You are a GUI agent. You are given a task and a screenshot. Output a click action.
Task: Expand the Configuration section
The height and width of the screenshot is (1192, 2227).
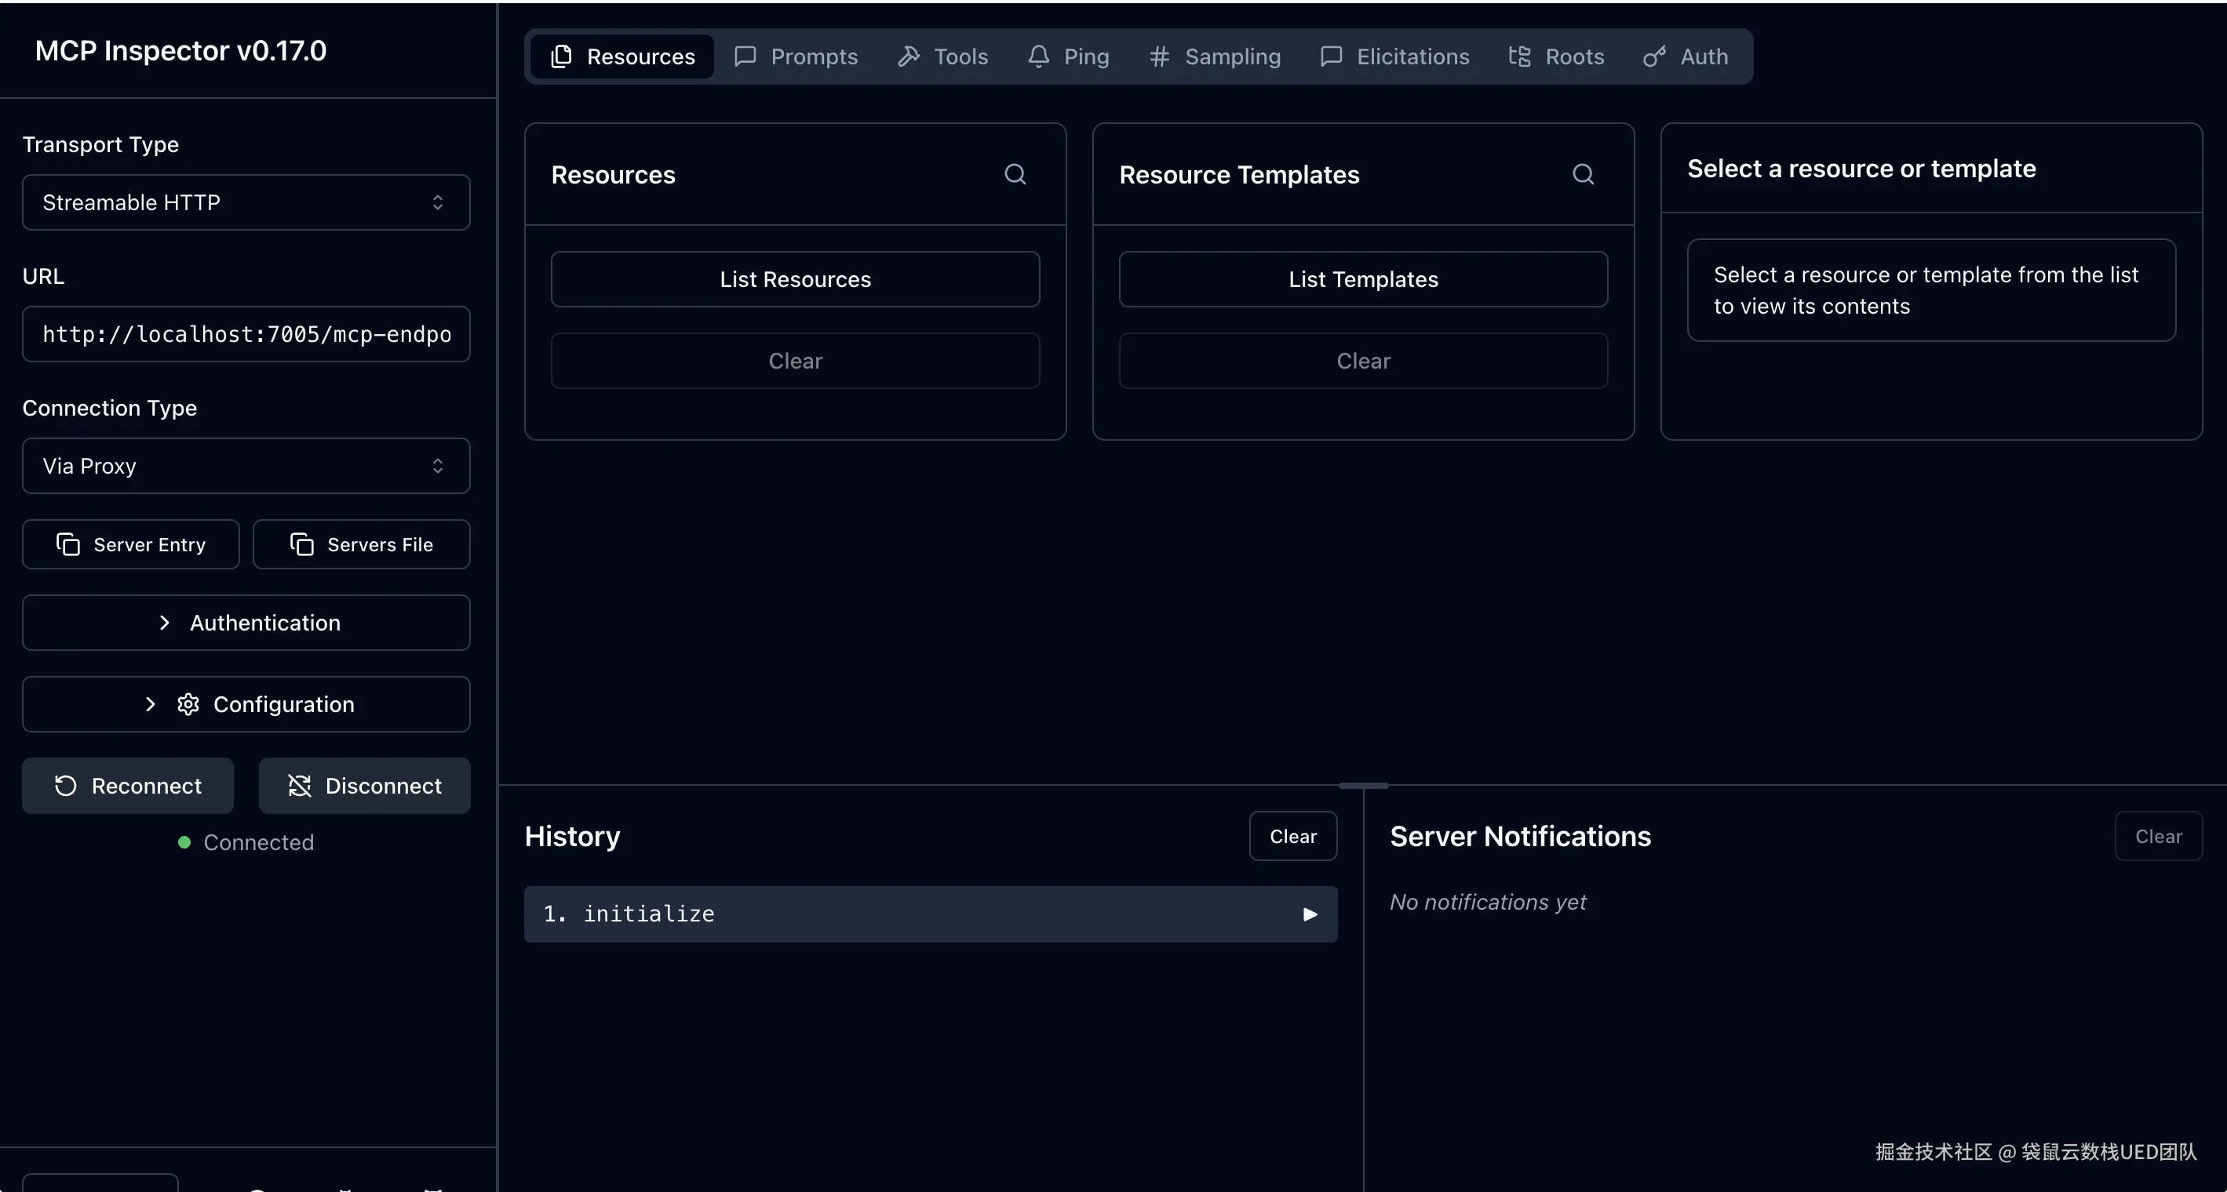pos(246,705)
